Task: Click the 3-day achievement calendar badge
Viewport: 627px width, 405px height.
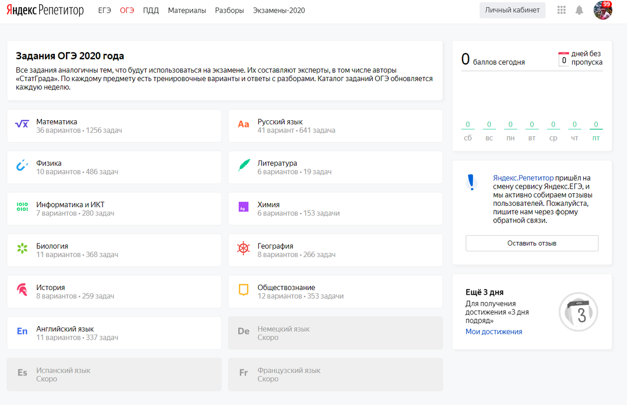Action: [578, 313]
